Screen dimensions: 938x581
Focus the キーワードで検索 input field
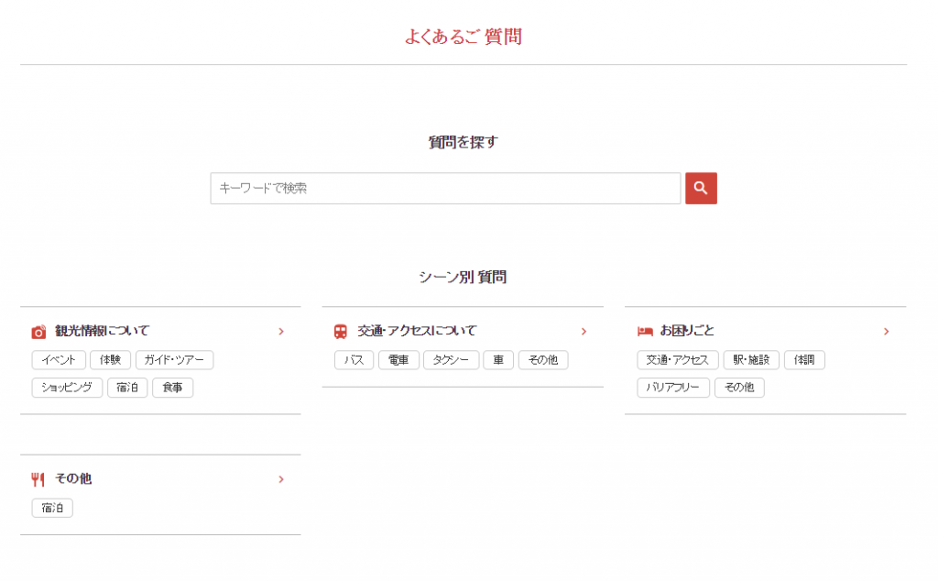[x=445, y=188]
